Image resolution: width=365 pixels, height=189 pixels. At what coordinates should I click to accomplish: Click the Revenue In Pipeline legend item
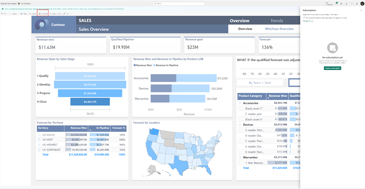(165, 65)
